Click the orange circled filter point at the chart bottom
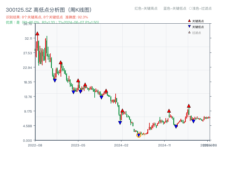The height and width of the screenshot is (175, 233). coord(138,135)
